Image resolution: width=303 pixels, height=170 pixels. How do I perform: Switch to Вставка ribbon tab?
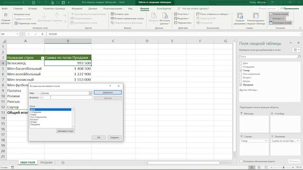[33, 8]
